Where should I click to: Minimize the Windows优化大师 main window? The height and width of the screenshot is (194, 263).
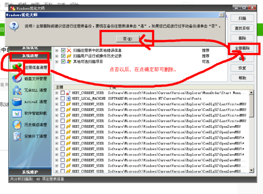tap(236, 7)
